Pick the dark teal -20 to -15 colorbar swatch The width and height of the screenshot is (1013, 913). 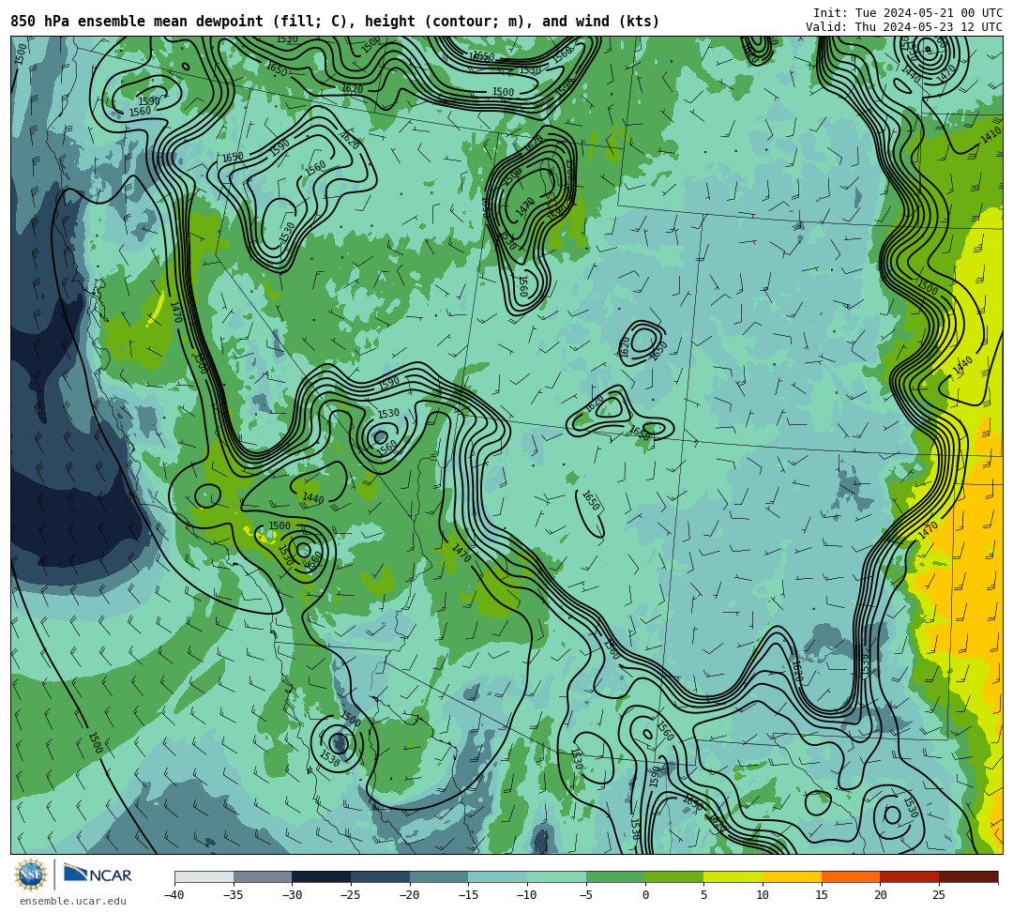tap(439, 876)
